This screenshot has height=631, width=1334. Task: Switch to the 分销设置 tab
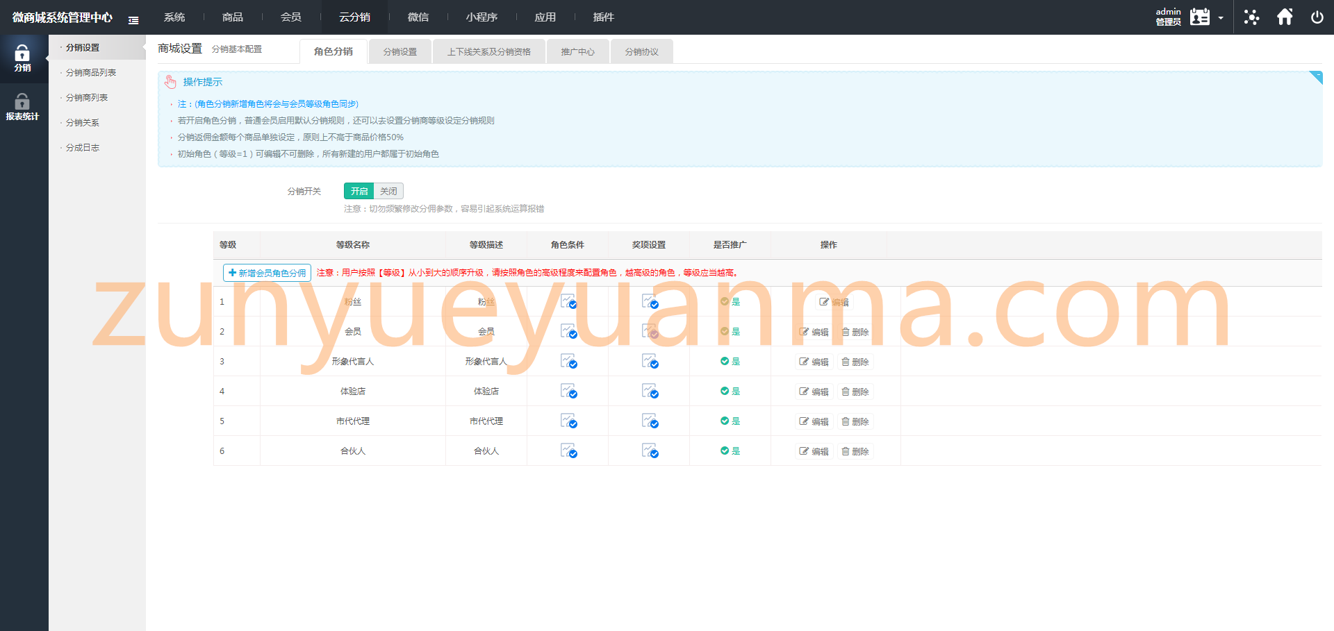400,51
